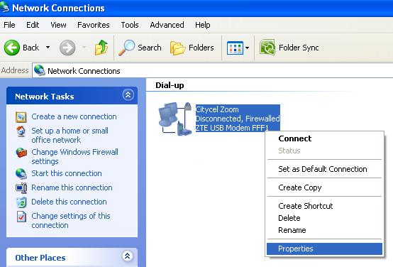Choose Properties in context menu
This screenshot has height=267, width=393.
[324, 249]
